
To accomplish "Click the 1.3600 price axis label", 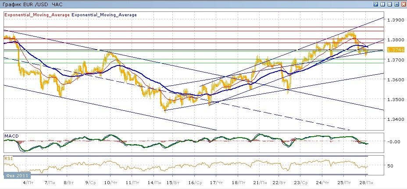I will click(396, 80).
